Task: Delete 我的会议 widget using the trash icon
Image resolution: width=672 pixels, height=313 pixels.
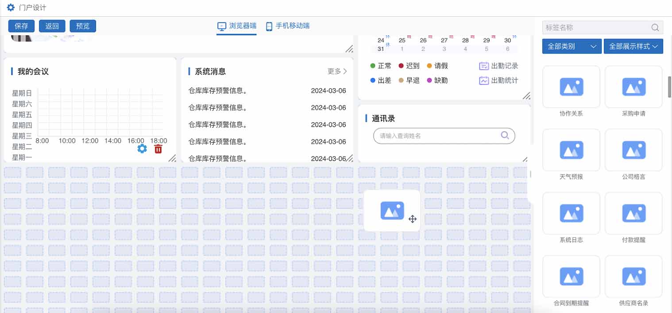Action: (158, 149)
